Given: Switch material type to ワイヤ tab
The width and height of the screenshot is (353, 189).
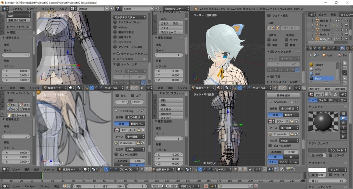Looking at the screenshot, I should (x=322, y=100).
